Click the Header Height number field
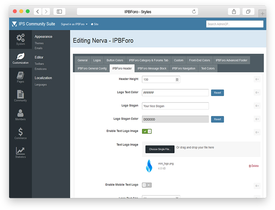This screenshot has height=210, width=275. coord(161,79)
